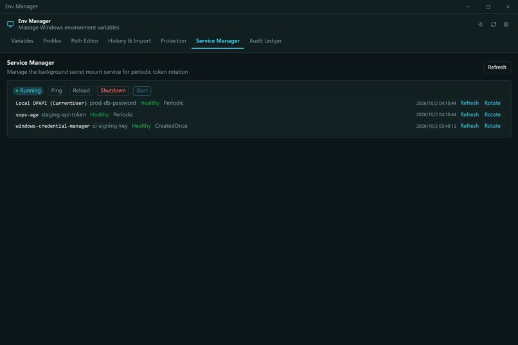View the Audit Ledger tab

(265, 41)
